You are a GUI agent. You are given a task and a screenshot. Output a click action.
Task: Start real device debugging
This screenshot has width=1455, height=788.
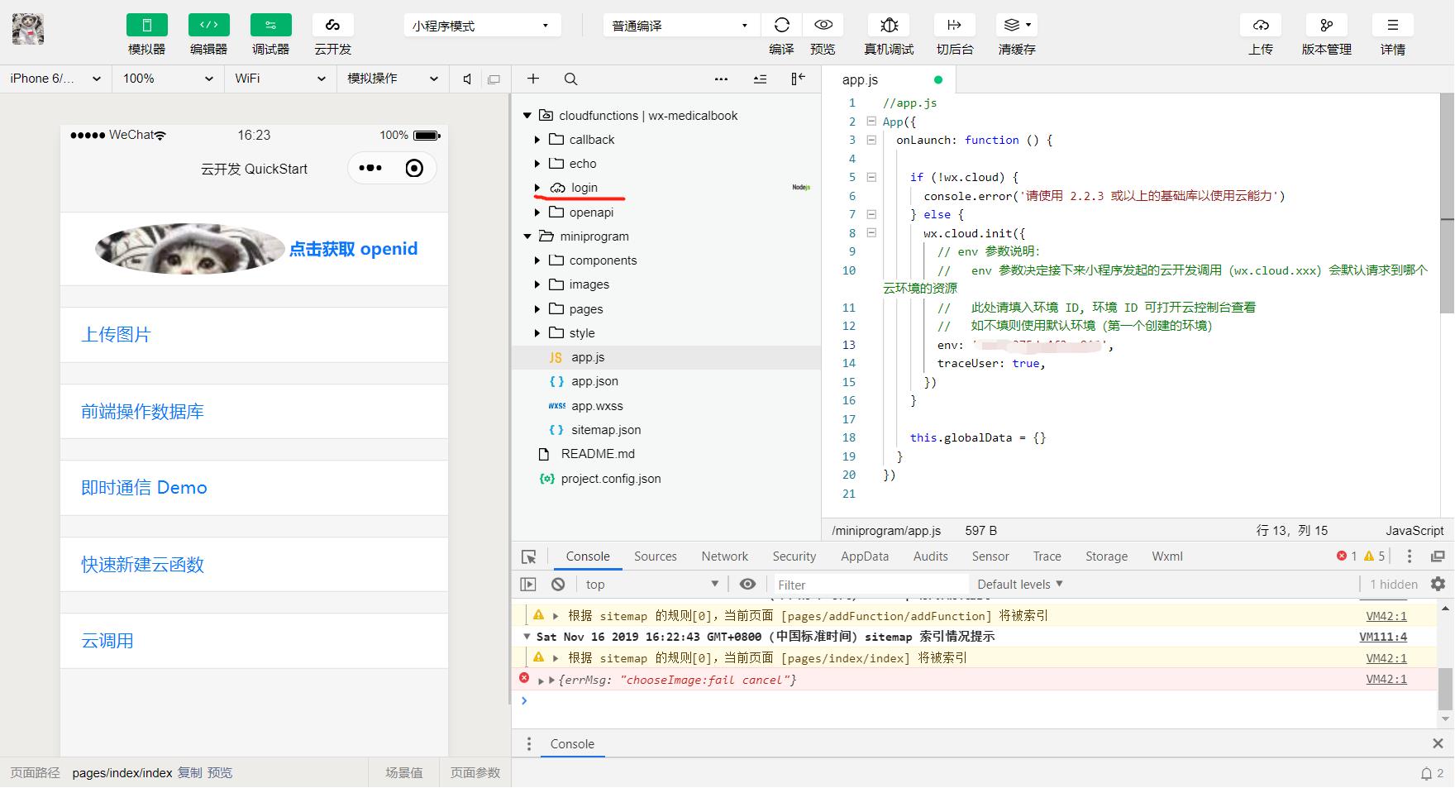[x=889, y=25]
